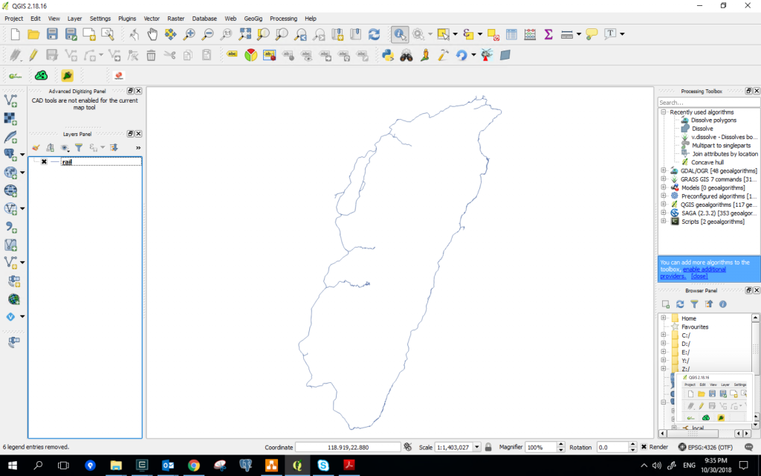Open the attribute table icon

(x=511, y=34)
